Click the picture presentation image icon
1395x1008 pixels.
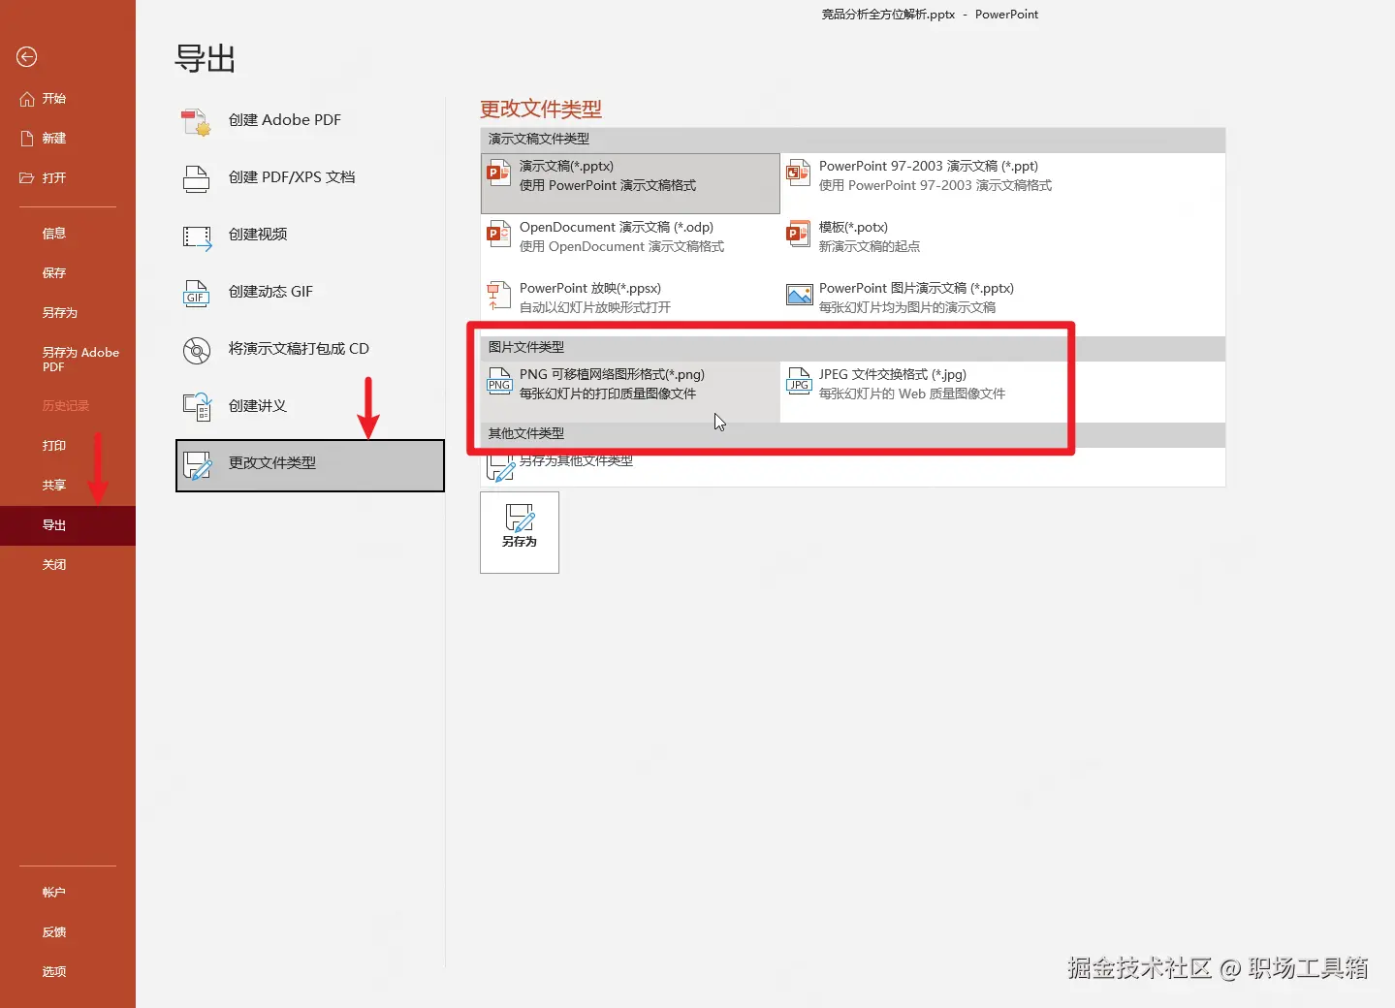(x=799, y=296)
